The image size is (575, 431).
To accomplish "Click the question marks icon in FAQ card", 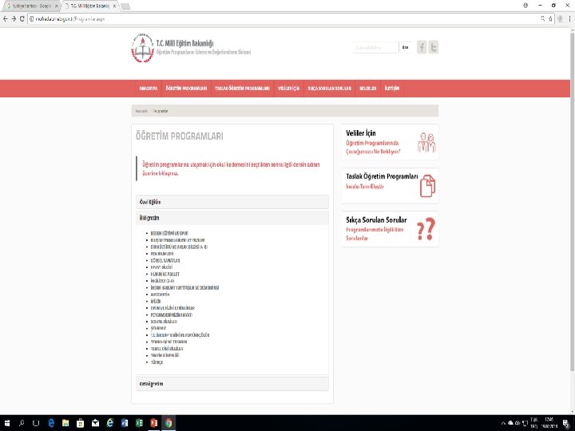I will [426, 229].
